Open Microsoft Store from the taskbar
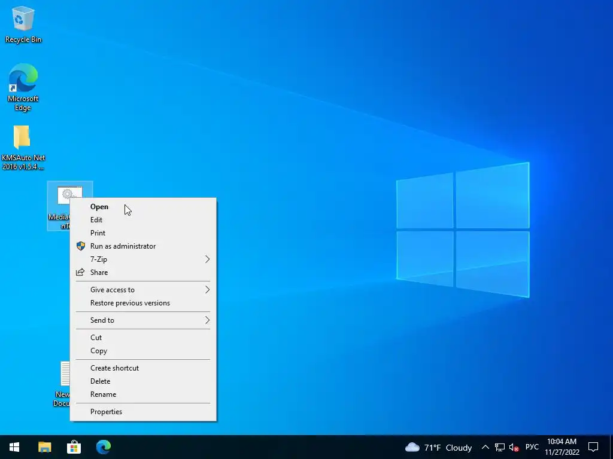Screen dimensions: 613x459 pos(74,447)
